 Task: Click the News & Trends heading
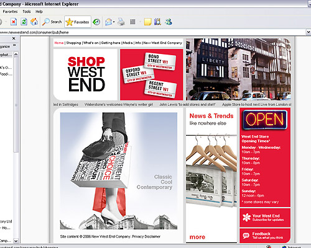click(x=211, y=116)
